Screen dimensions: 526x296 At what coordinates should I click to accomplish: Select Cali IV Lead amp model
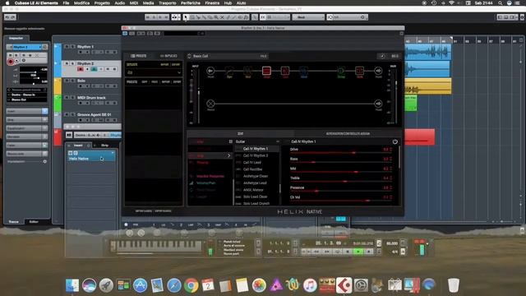point(252,163)
